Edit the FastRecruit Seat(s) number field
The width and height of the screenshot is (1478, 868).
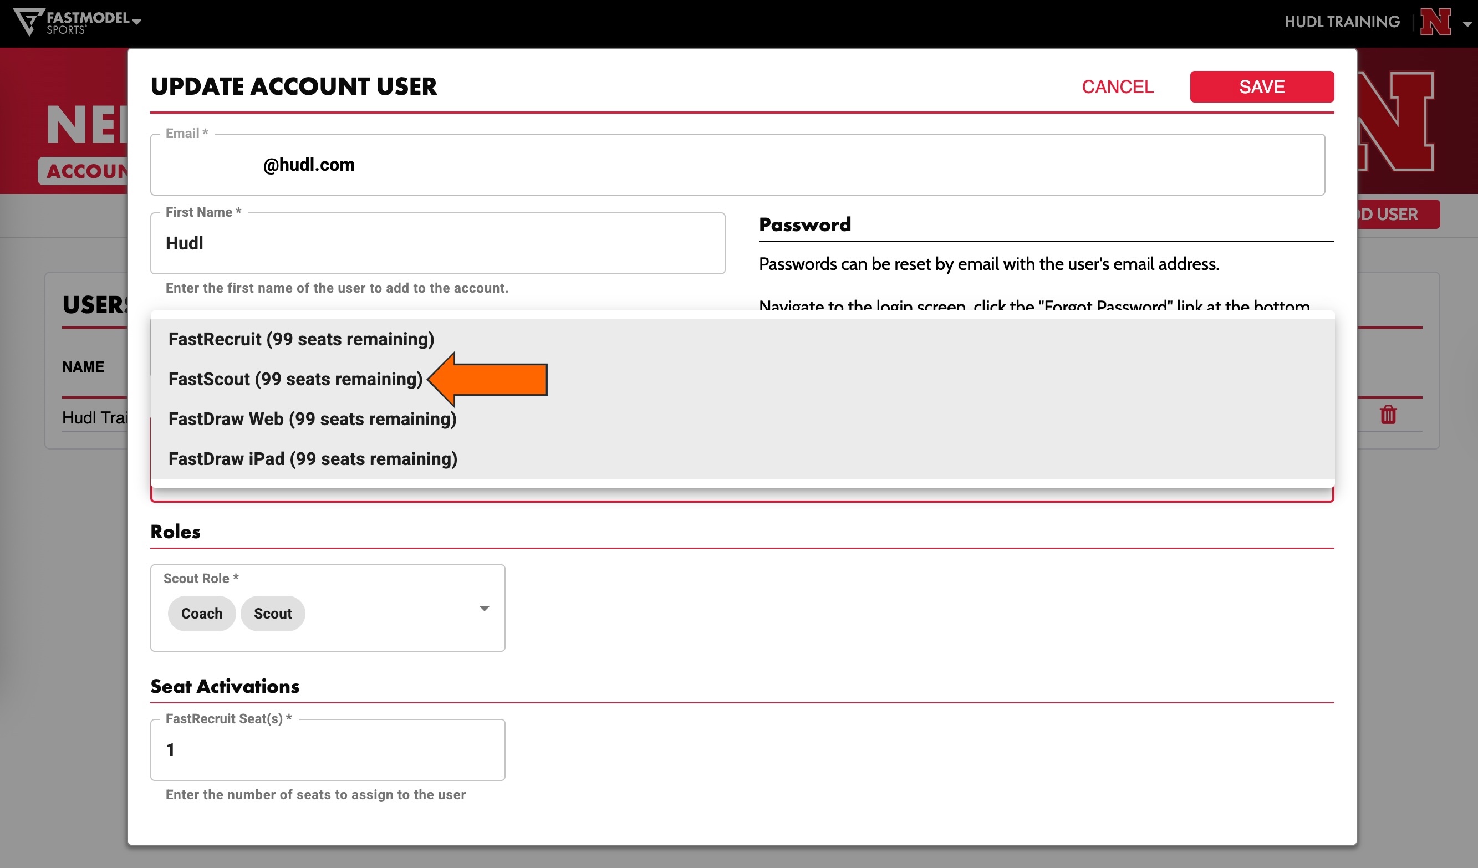point(327,750)
